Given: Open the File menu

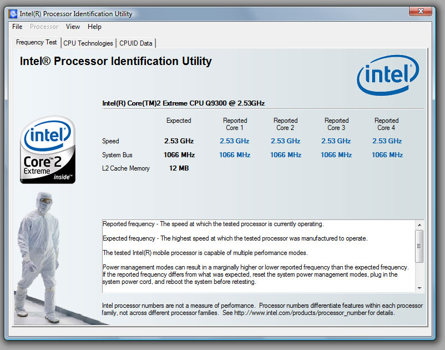Looking at the screenshot, I should click(x=17, y=27).
